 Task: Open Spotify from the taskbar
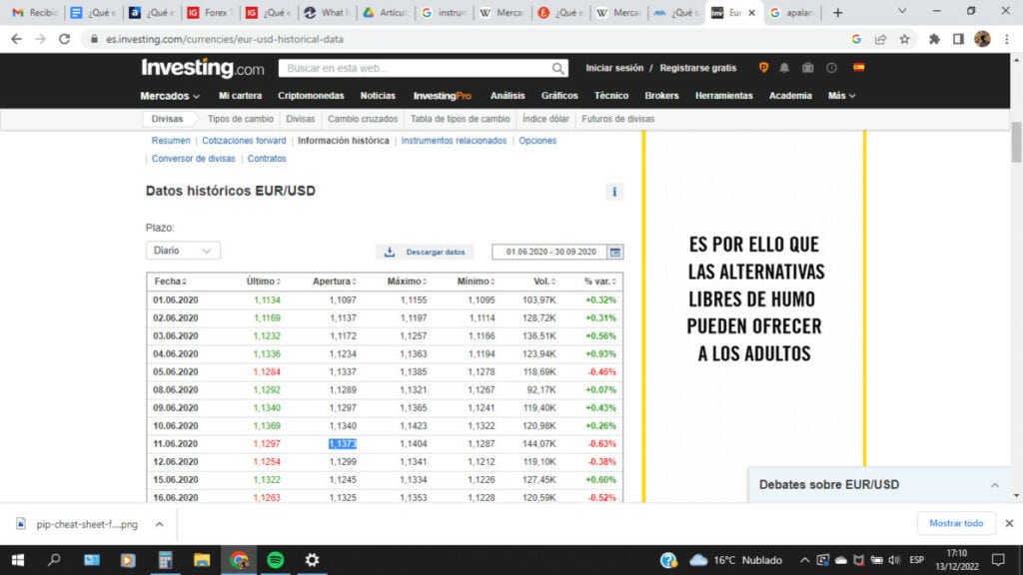276,560
